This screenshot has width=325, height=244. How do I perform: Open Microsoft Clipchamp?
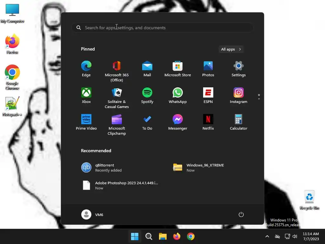(x=117, y=125)
